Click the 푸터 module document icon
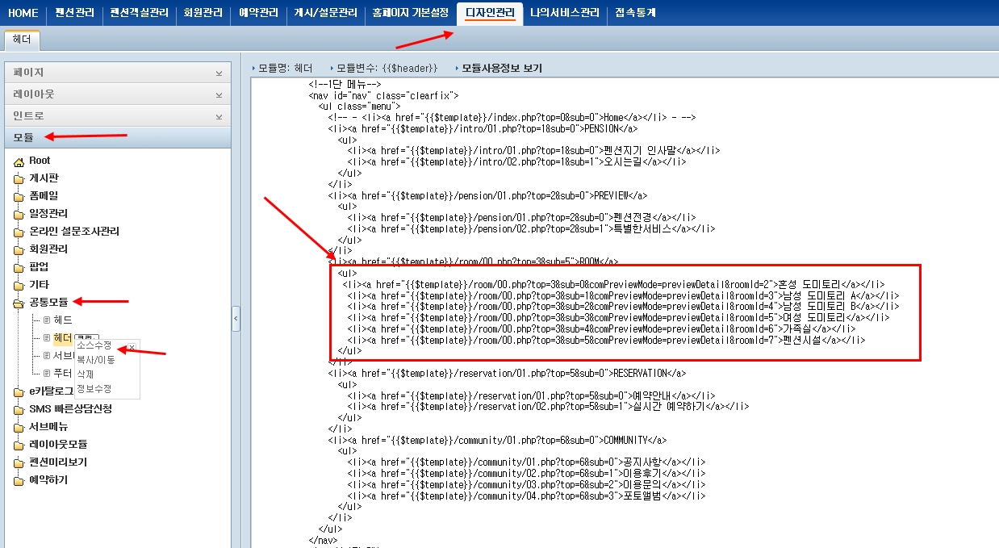Screen dimensions: 999x548 point(47,374)
